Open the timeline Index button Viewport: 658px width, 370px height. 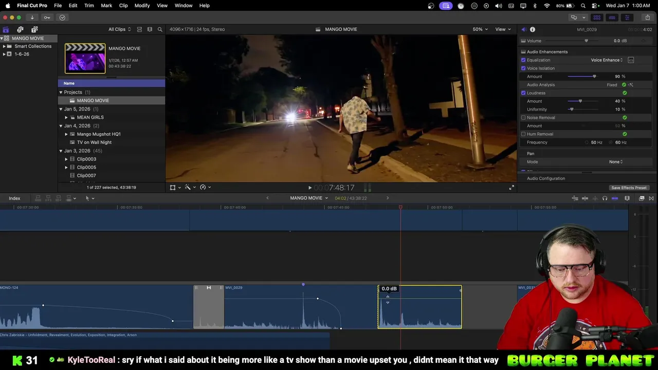(x=14, y=198)
